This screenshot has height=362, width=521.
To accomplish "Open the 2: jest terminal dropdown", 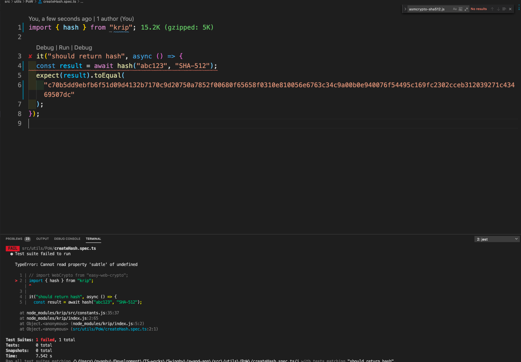I will 497,239.
